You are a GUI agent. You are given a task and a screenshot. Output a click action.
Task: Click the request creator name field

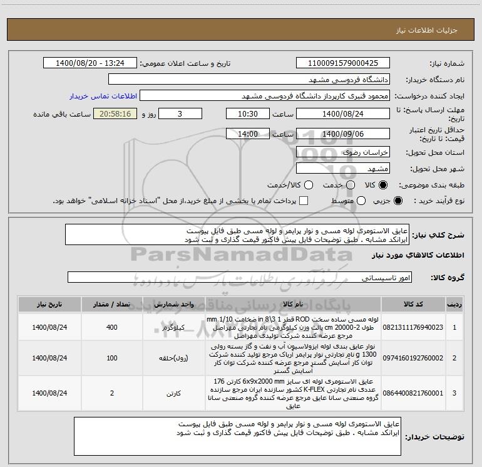(x=265, y=96)
